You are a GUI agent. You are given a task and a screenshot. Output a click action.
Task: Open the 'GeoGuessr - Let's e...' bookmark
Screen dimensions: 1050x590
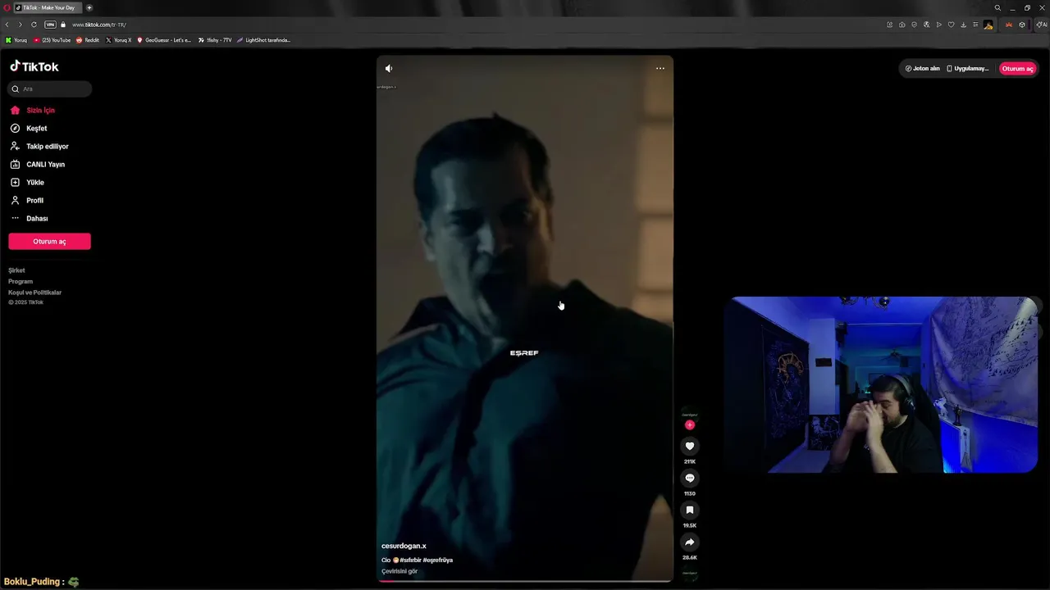164,39
